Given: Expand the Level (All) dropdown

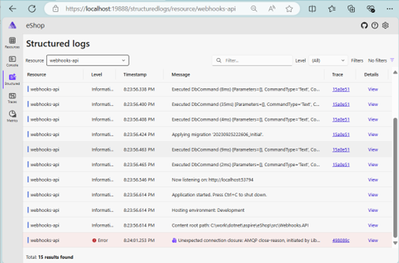Looking at the screenshot, I should [328, 60].
